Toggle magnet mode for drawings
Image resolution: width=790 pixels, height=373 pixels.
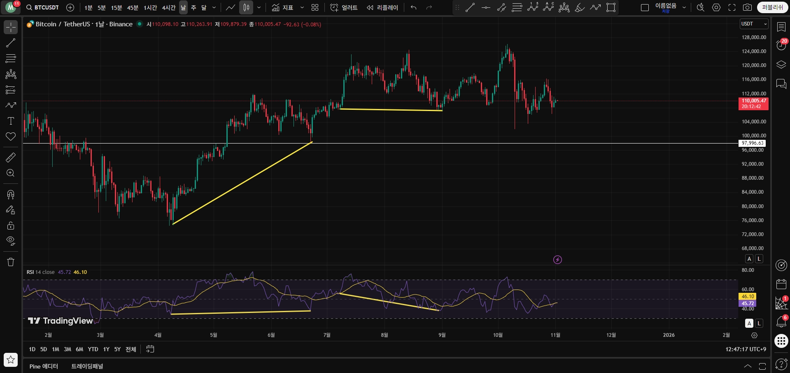(11, 194)
